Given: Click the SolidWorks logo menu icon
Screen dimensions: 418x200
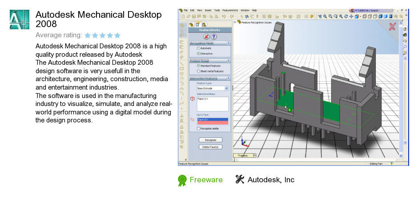Looking at the screenshot, I should point(181,10).
